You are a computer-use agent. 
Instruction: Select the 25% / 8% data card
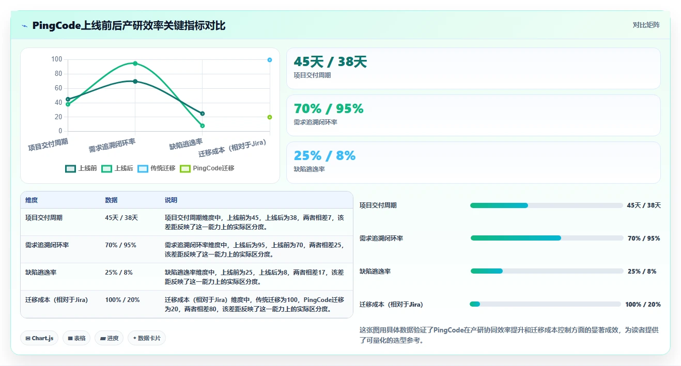473,163
